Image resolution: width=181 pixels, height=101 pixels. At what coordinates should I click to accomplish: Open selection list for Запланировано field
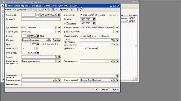tap(112, 61)
